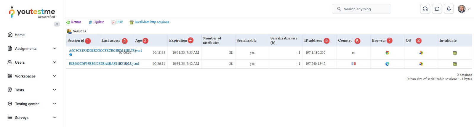Click the Search anything field
Viewport: 474px width, 127px height.
tap(361, 9)
